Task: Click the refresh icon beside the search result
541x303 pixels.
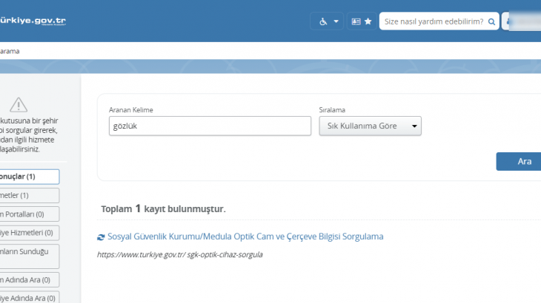Action: point(102,237)
